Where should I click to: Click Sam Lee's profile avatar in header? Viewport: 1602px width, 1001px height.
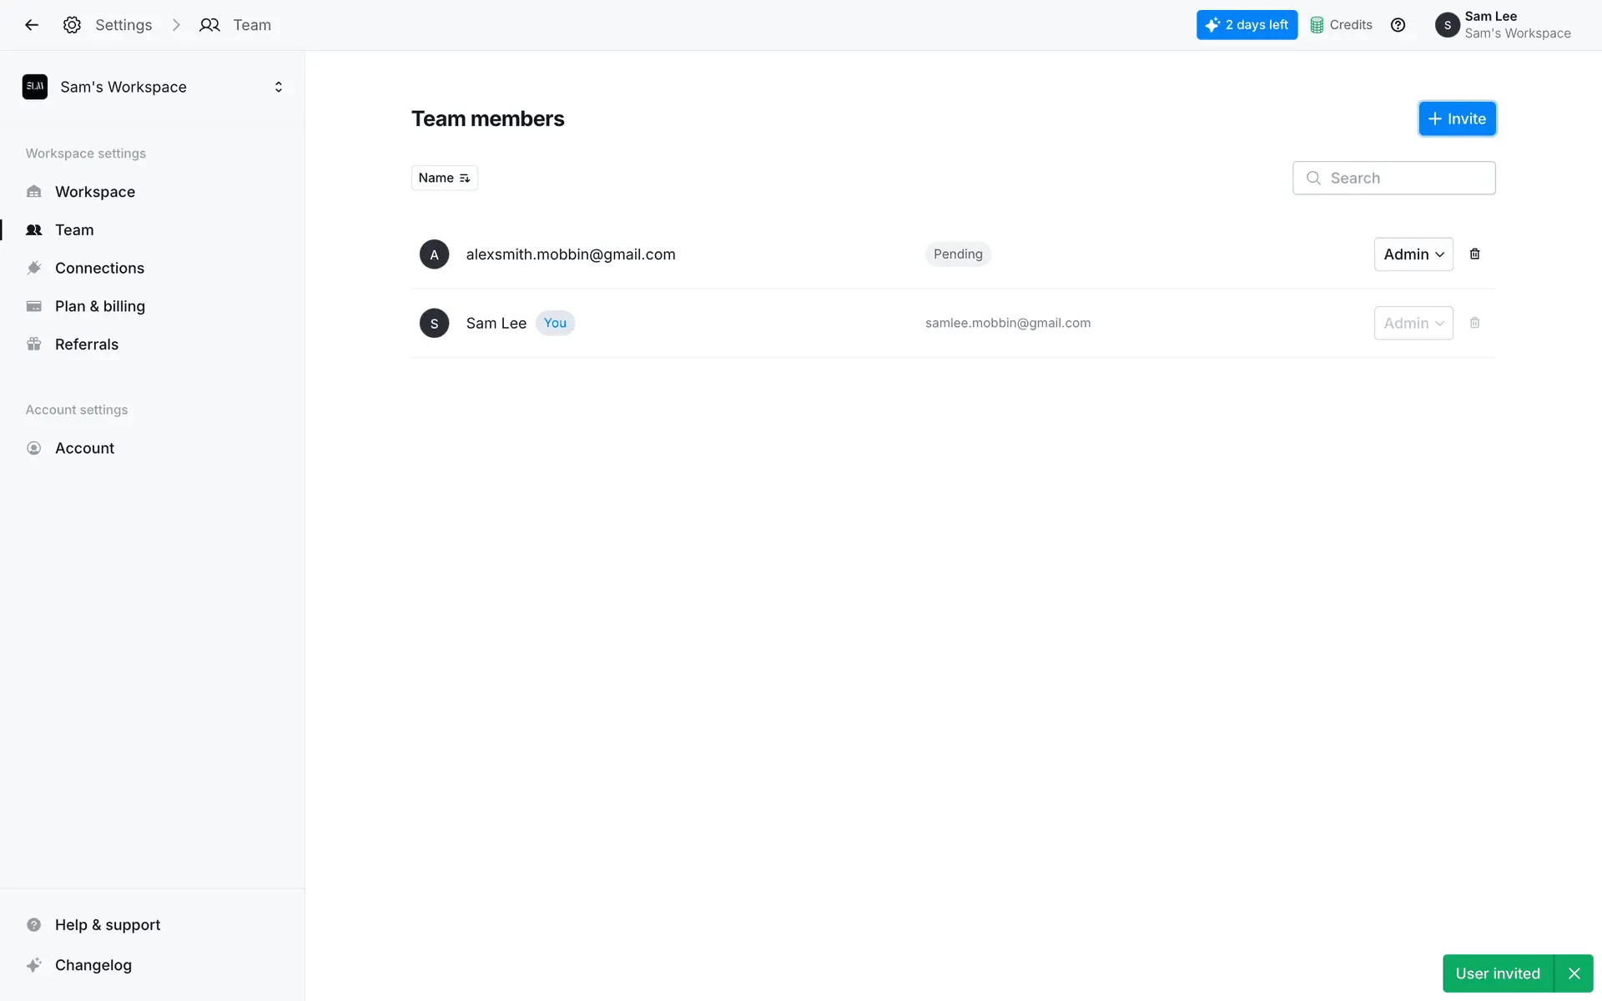1447,25
